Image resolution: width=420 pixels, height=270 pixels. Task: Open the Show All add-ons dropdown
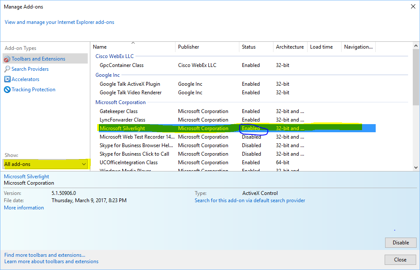tap(45, 164)
